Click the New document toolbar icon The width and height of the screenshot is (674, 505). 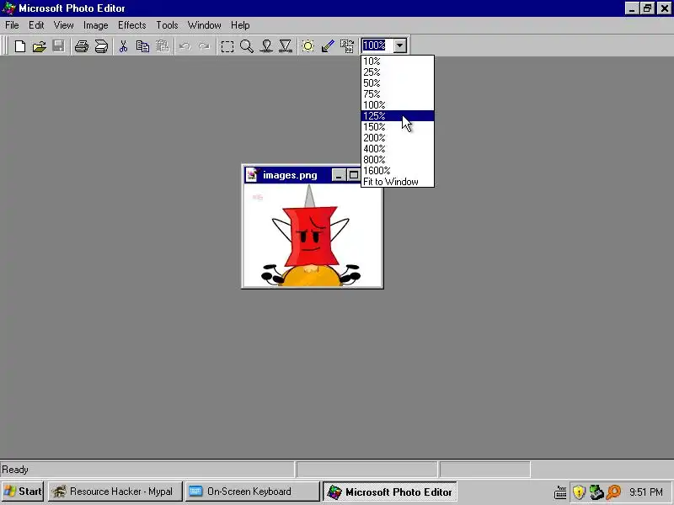click(x=19, y=46)
